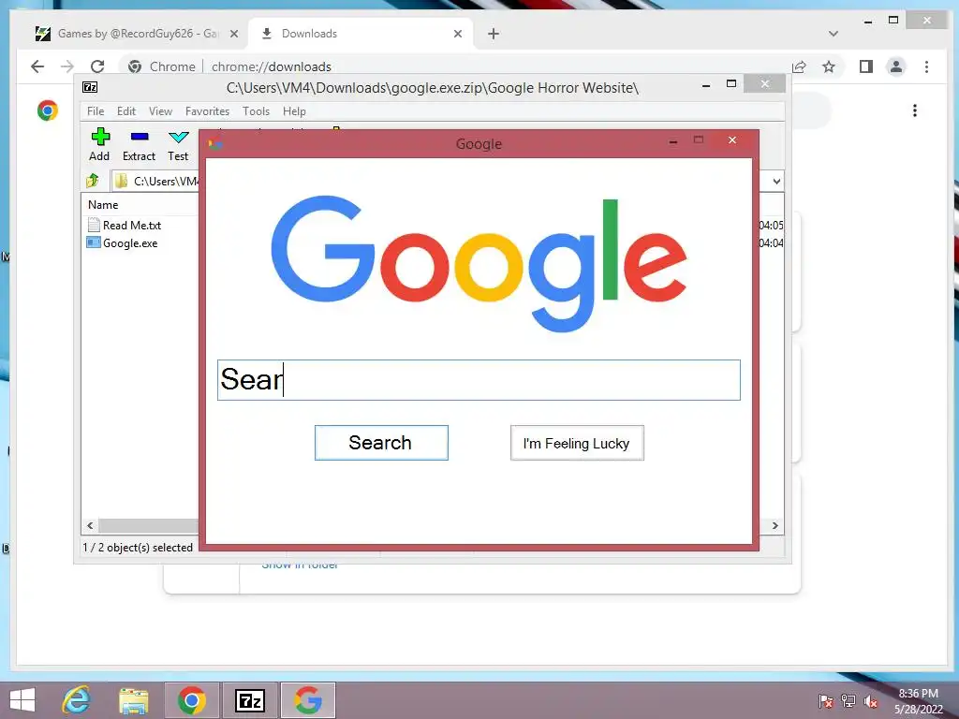The height and width of the screenshot is (719, 959).
Task: Open Chrome tab search chevron
Action: point(833,34)
